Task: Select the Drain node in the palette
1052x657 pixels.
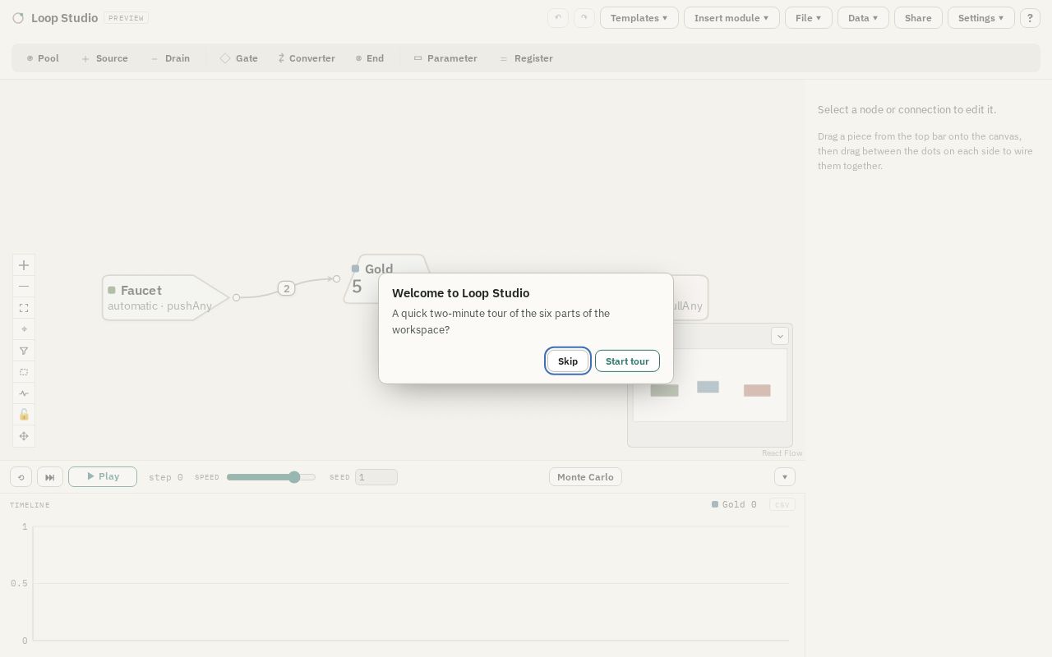Action: pyautogui.click(x=170, y=58)
